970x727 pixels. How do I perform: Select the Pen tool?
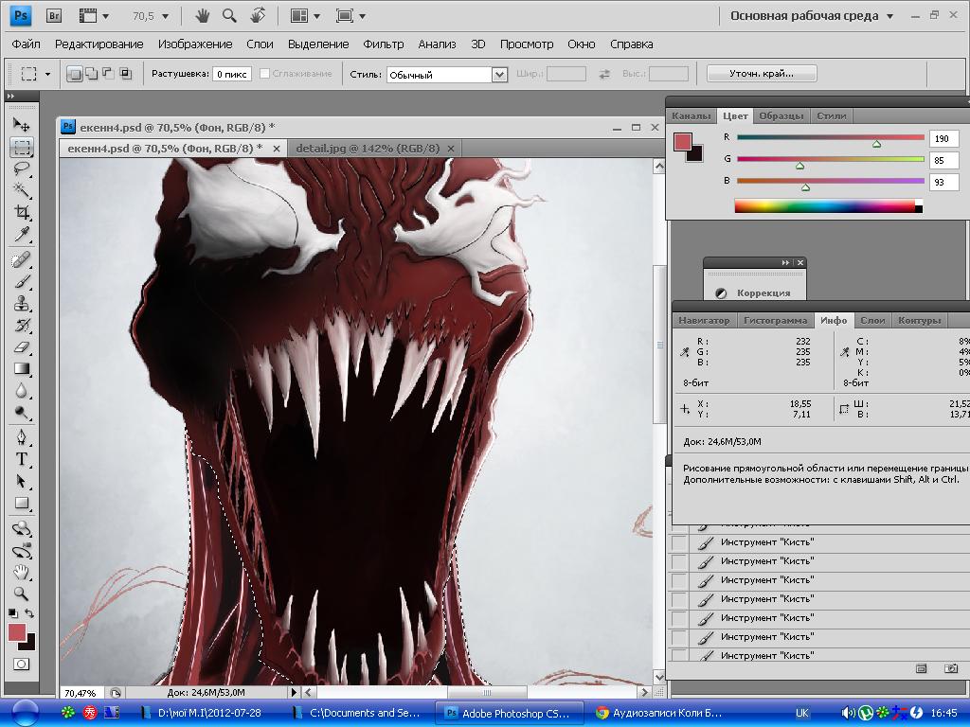point(22,437)
